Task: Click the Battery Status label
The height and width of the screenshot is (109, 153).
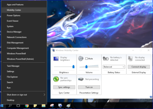Action: tap(114, 73)
